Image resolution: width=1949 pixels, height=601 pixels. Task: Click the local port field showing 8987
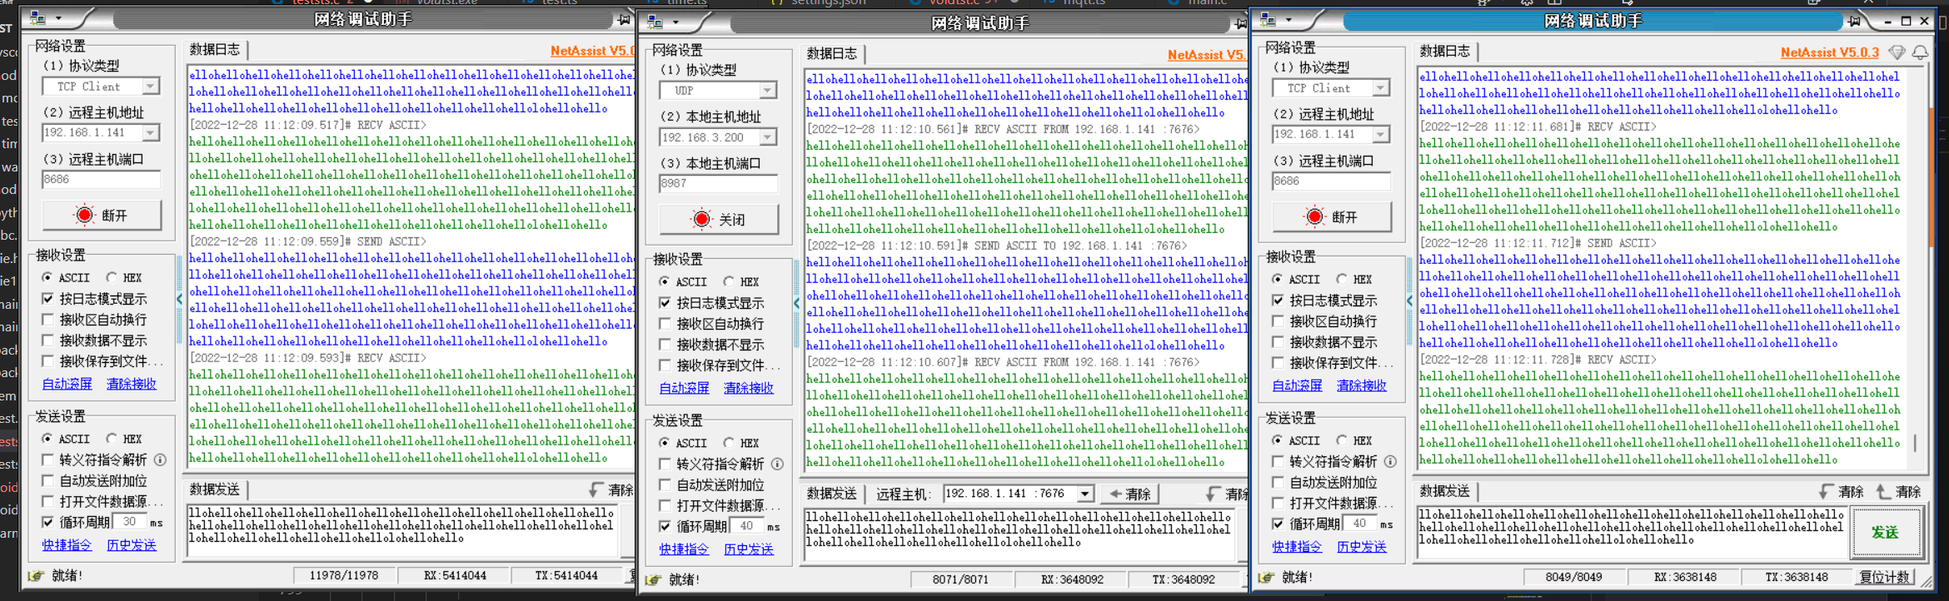[x=717, y=183]
